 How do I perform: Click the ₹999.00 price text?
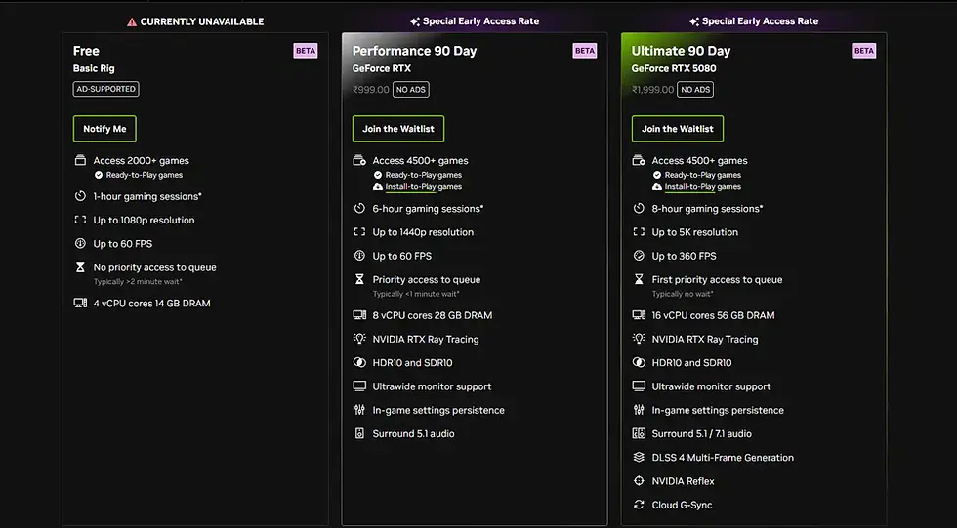pyautogui.click(x=370, y=90)
